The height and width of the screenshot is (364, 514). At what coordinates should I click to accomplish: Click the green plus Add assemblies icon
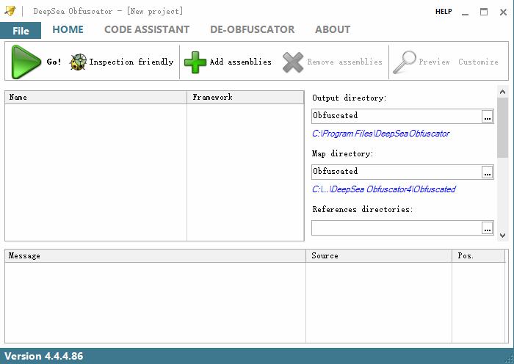tap(195, 62)
